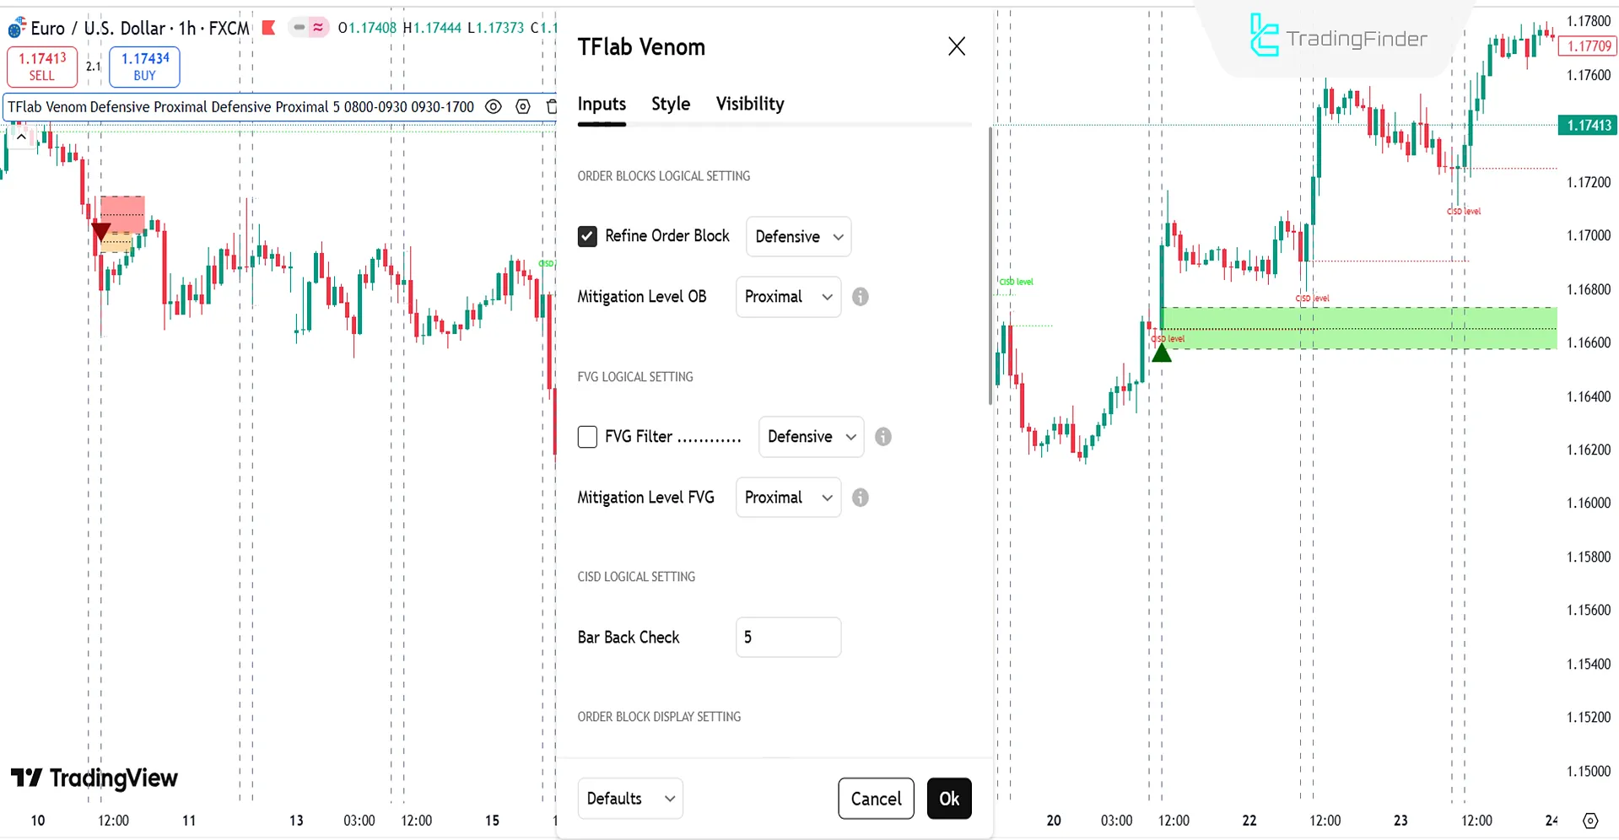Confirm settings with the Ok button
The width and height of the screenshot is (1619, 840).
pyautogui.click(x=948, y=798)
